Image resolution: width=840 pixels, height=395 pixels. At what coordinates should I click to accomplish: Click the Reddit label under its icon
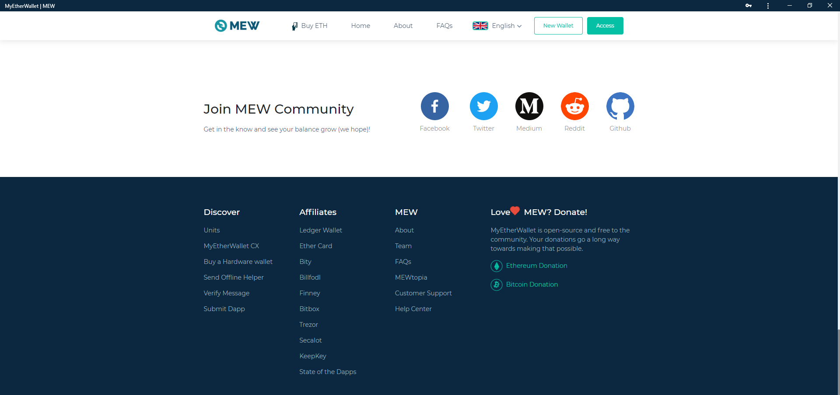(x=574, y=128)
